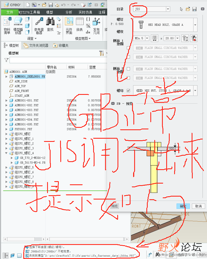Expand the 模型意图 ribbon group menu
The height and width of the screenshot is (259, 207).
[x=83, y=39]
